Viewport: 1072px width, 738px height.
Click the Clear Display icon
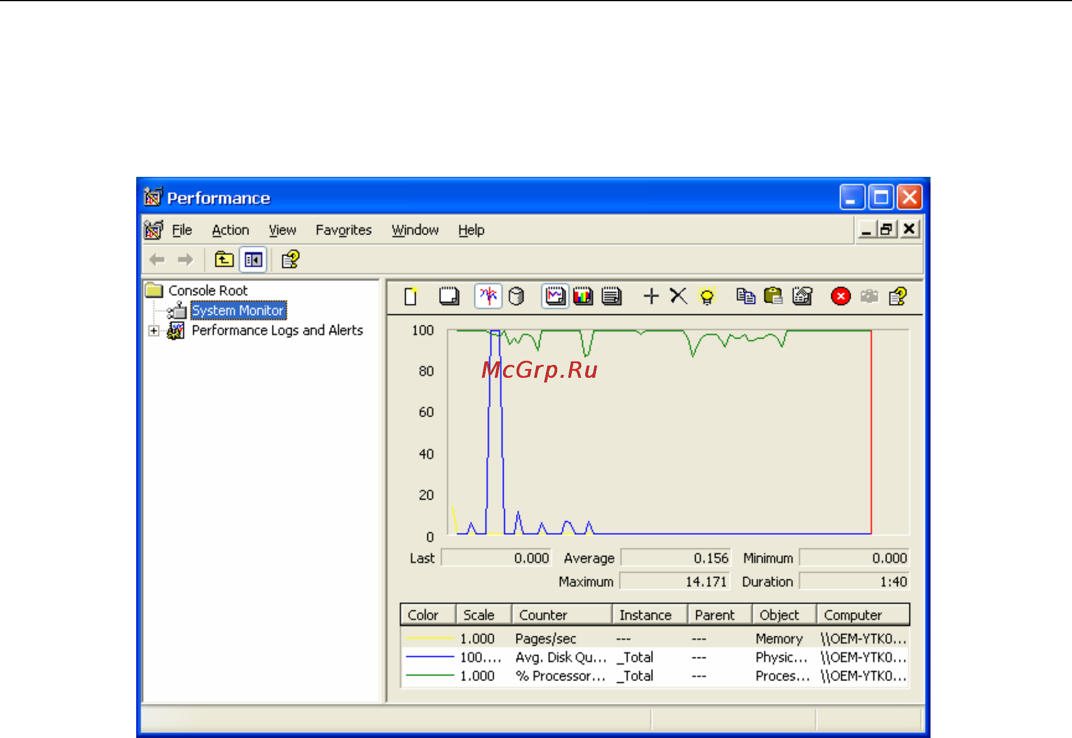[x=449, y=296]
